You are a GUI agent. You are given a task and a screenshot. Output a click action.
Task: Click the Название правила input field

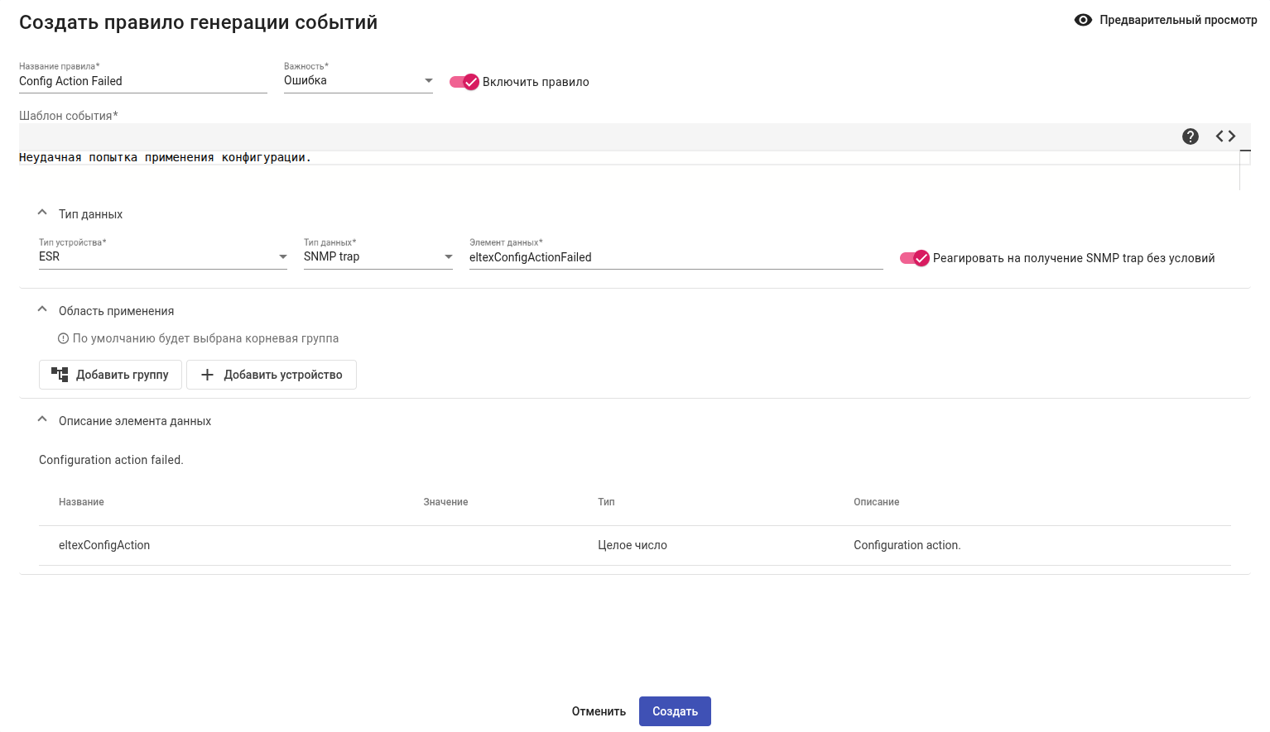(x=142, y=81)
